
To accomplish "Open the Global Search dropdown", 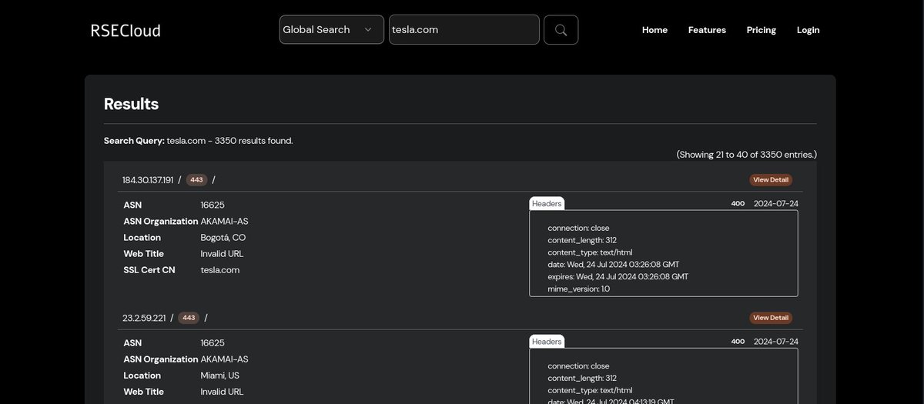I will point(331,30).
